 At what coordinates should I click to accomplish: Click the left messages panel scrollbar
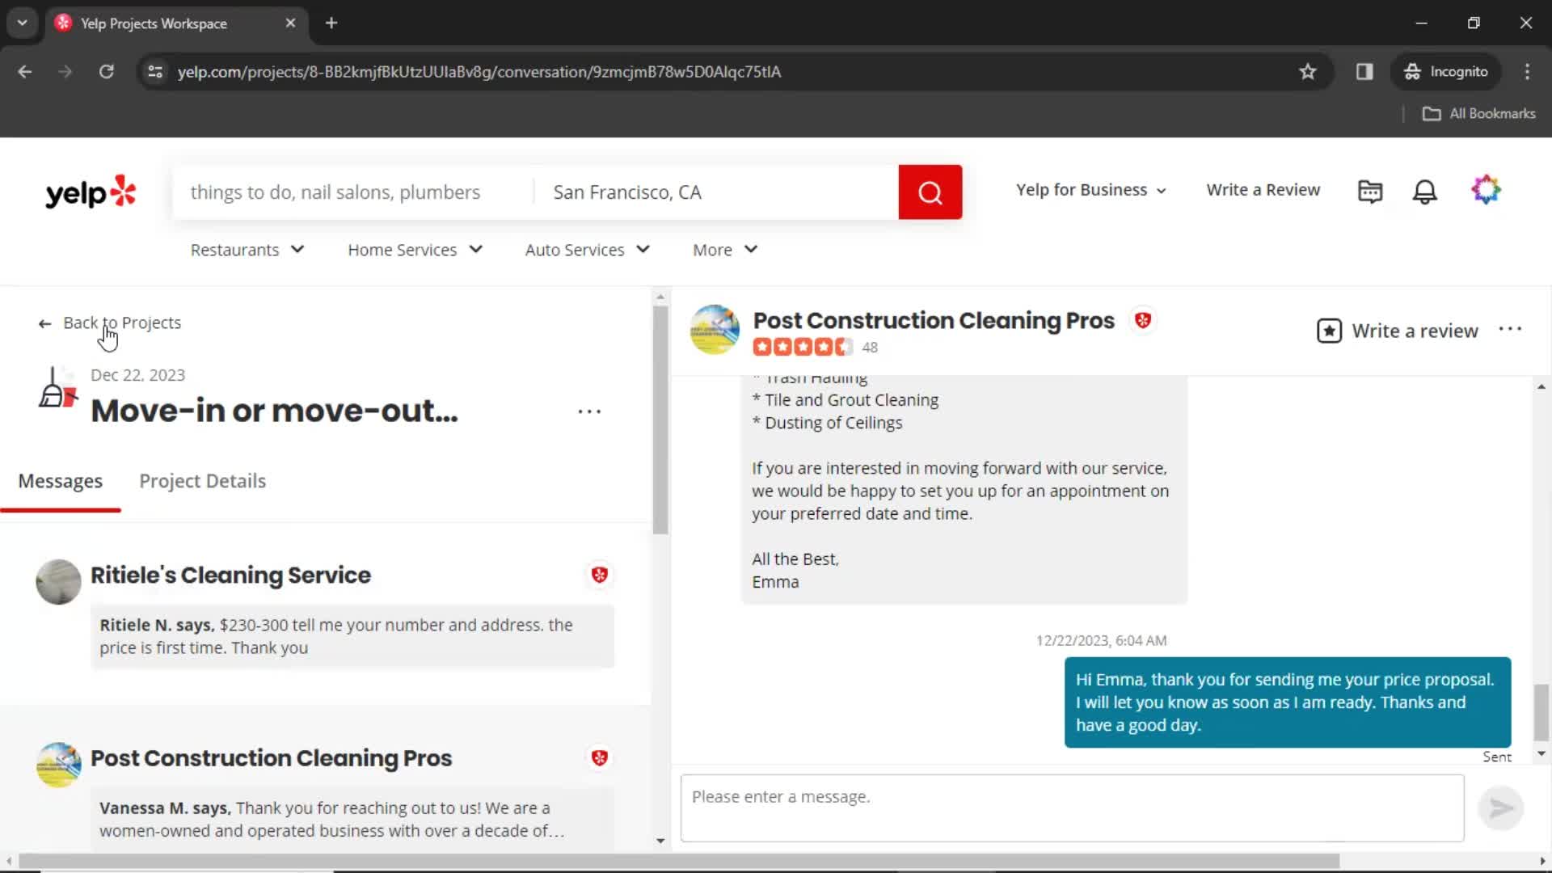click(x=660, y=420)
